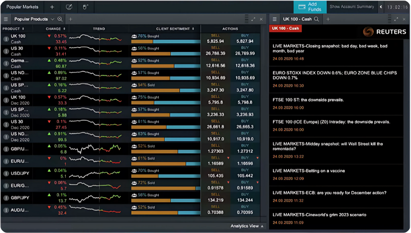Viewport: 411px width, 233px height.
Task: Sort the list by Product column
Action: point(13,29)
